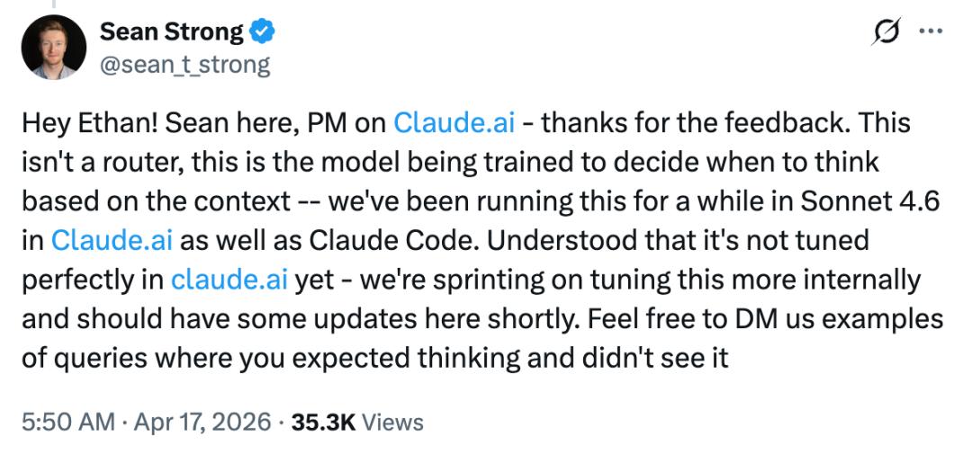Viewport: 972px width, 454px height.
Task: Follow the Claude.ai link after "PM on"
Action: tap(454, 123)
